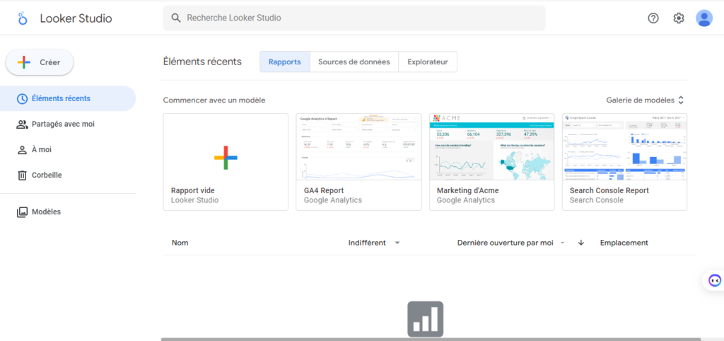Open the Marketing d'Acme template thumbnail
Screen dimensions: 724x341
click(492, 147)
